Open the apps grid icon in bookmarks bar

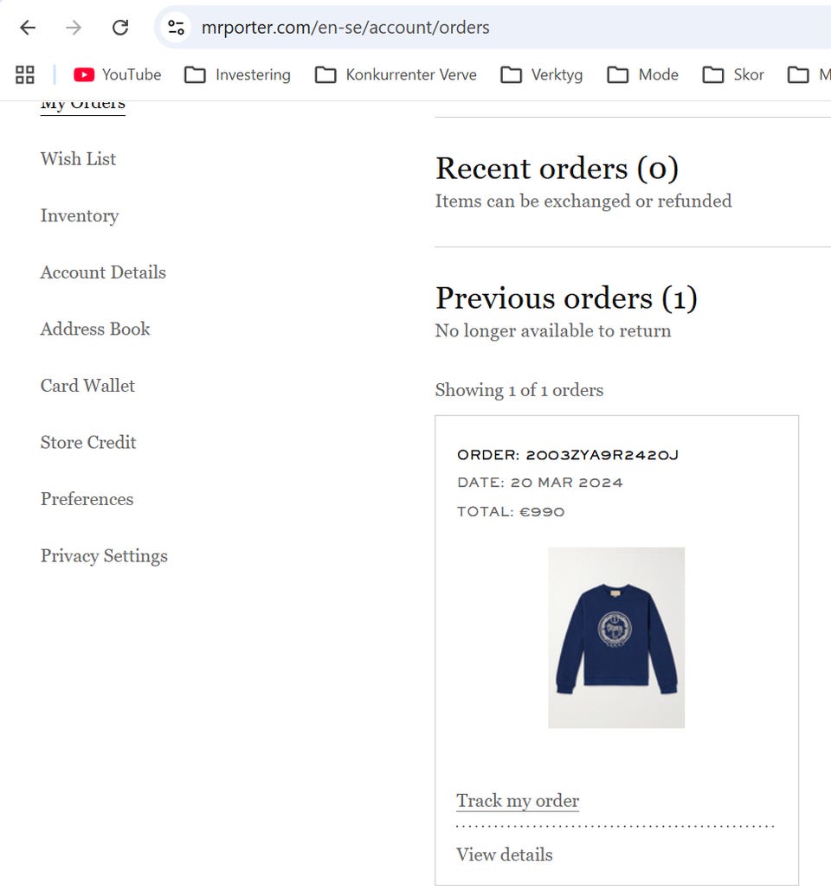pyautogui.click(x=25, y=74)
